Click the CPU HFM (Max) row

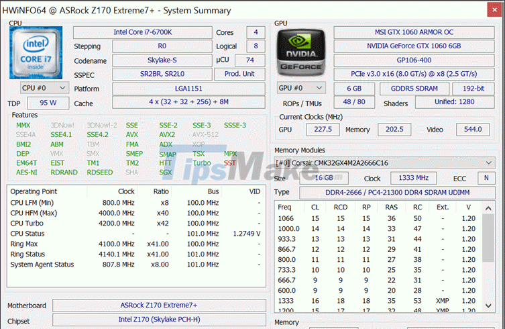coord(136,214)
